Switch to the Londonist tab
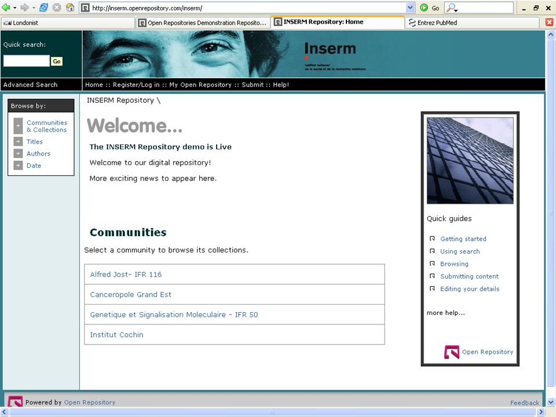Screen dimensions: 556x417 (67, 23)
